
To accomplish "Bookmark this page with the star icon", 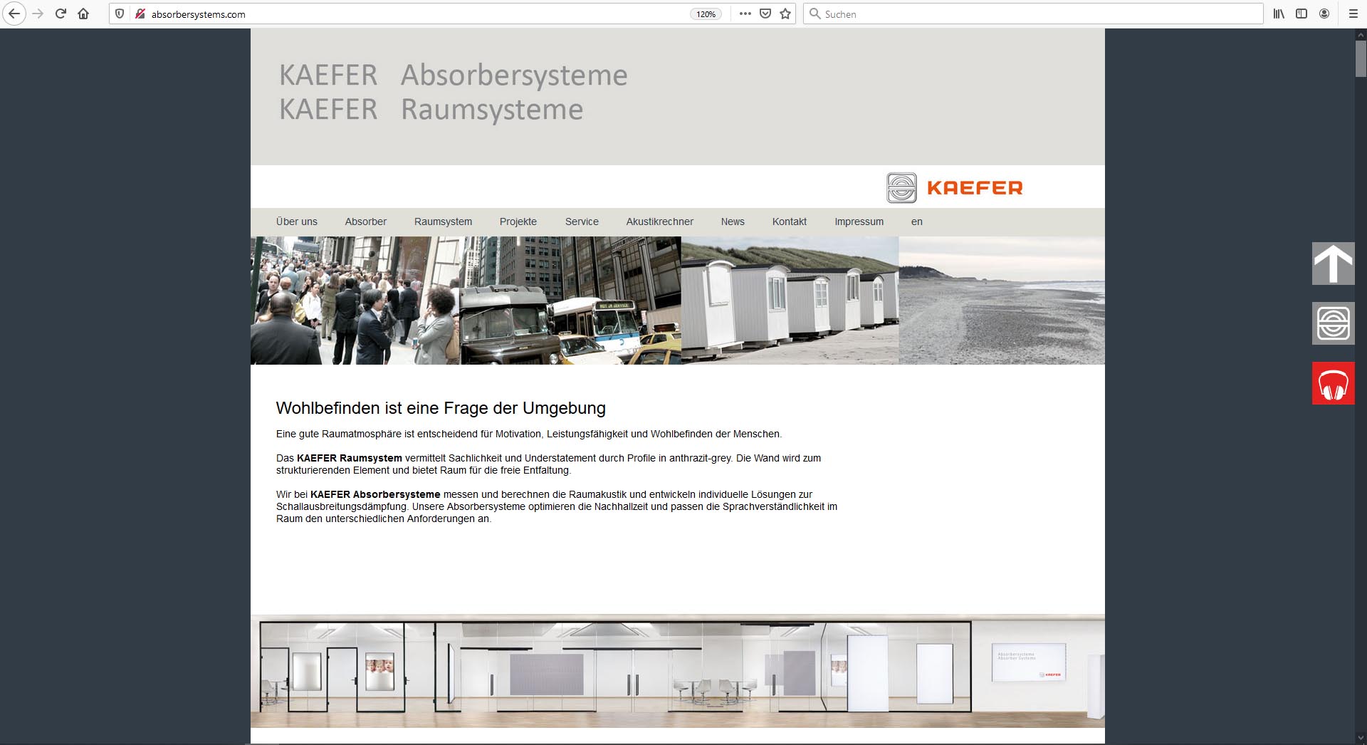I will coord(785,14).
